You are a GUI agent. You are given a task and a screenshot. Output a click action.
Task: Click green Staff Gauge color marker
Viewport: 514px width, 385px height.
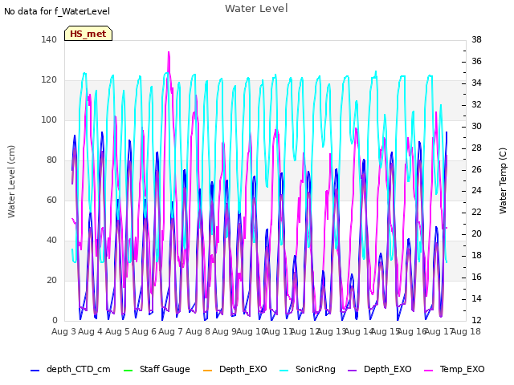pos(128,371)
